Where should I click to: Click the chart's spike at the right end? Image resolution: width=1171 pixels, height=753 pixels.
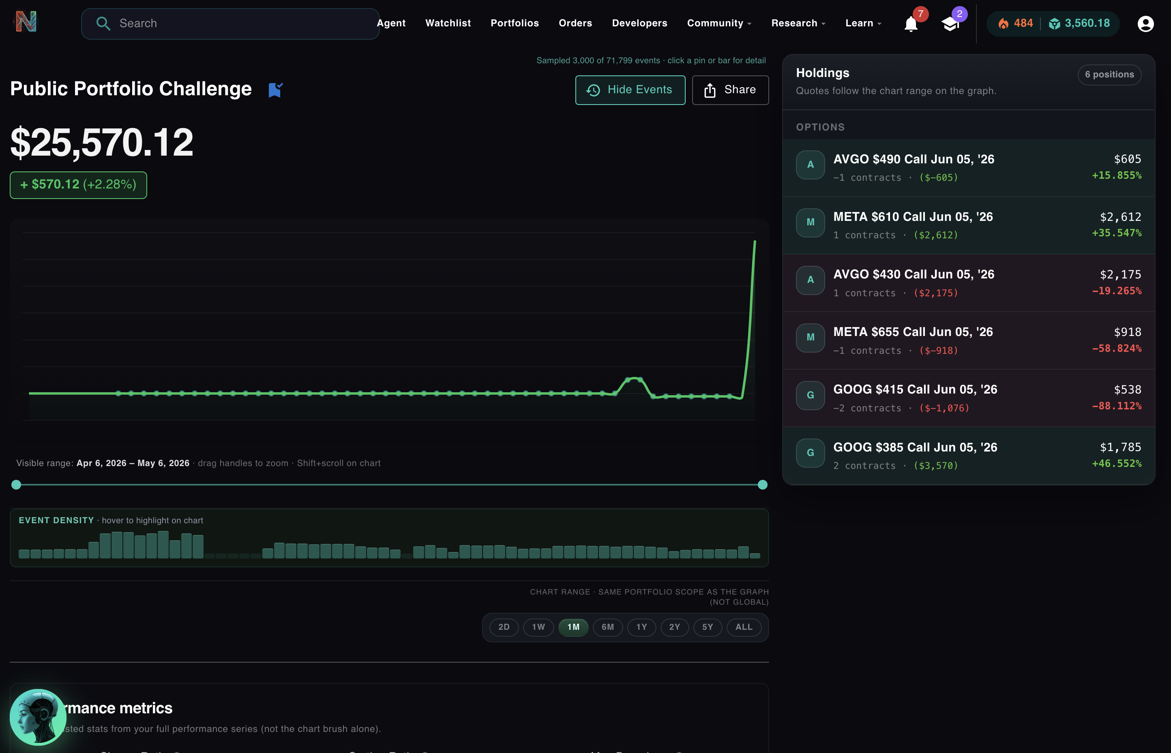click(x=755, y=241)
